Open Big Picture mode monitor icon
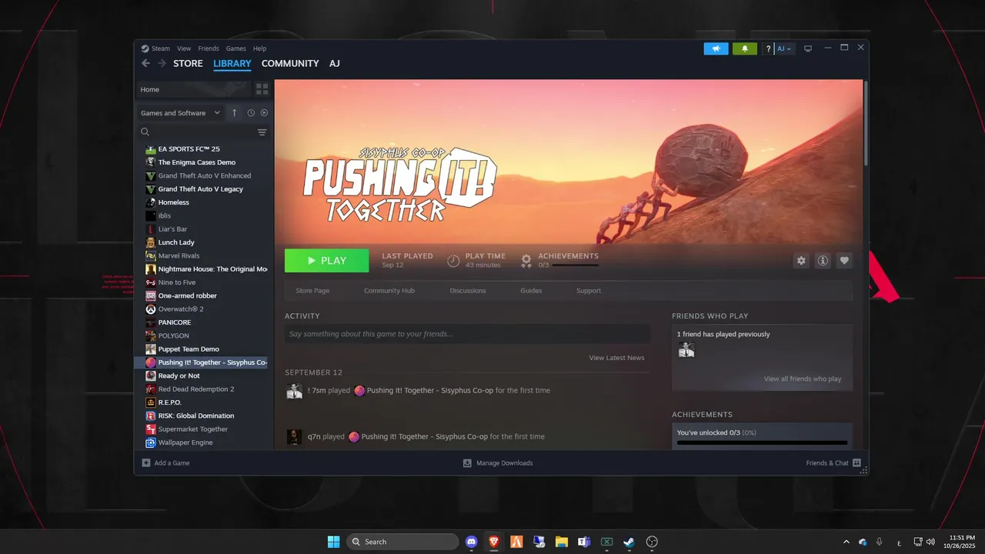This screenshot has width=985, height=554. 808,48
